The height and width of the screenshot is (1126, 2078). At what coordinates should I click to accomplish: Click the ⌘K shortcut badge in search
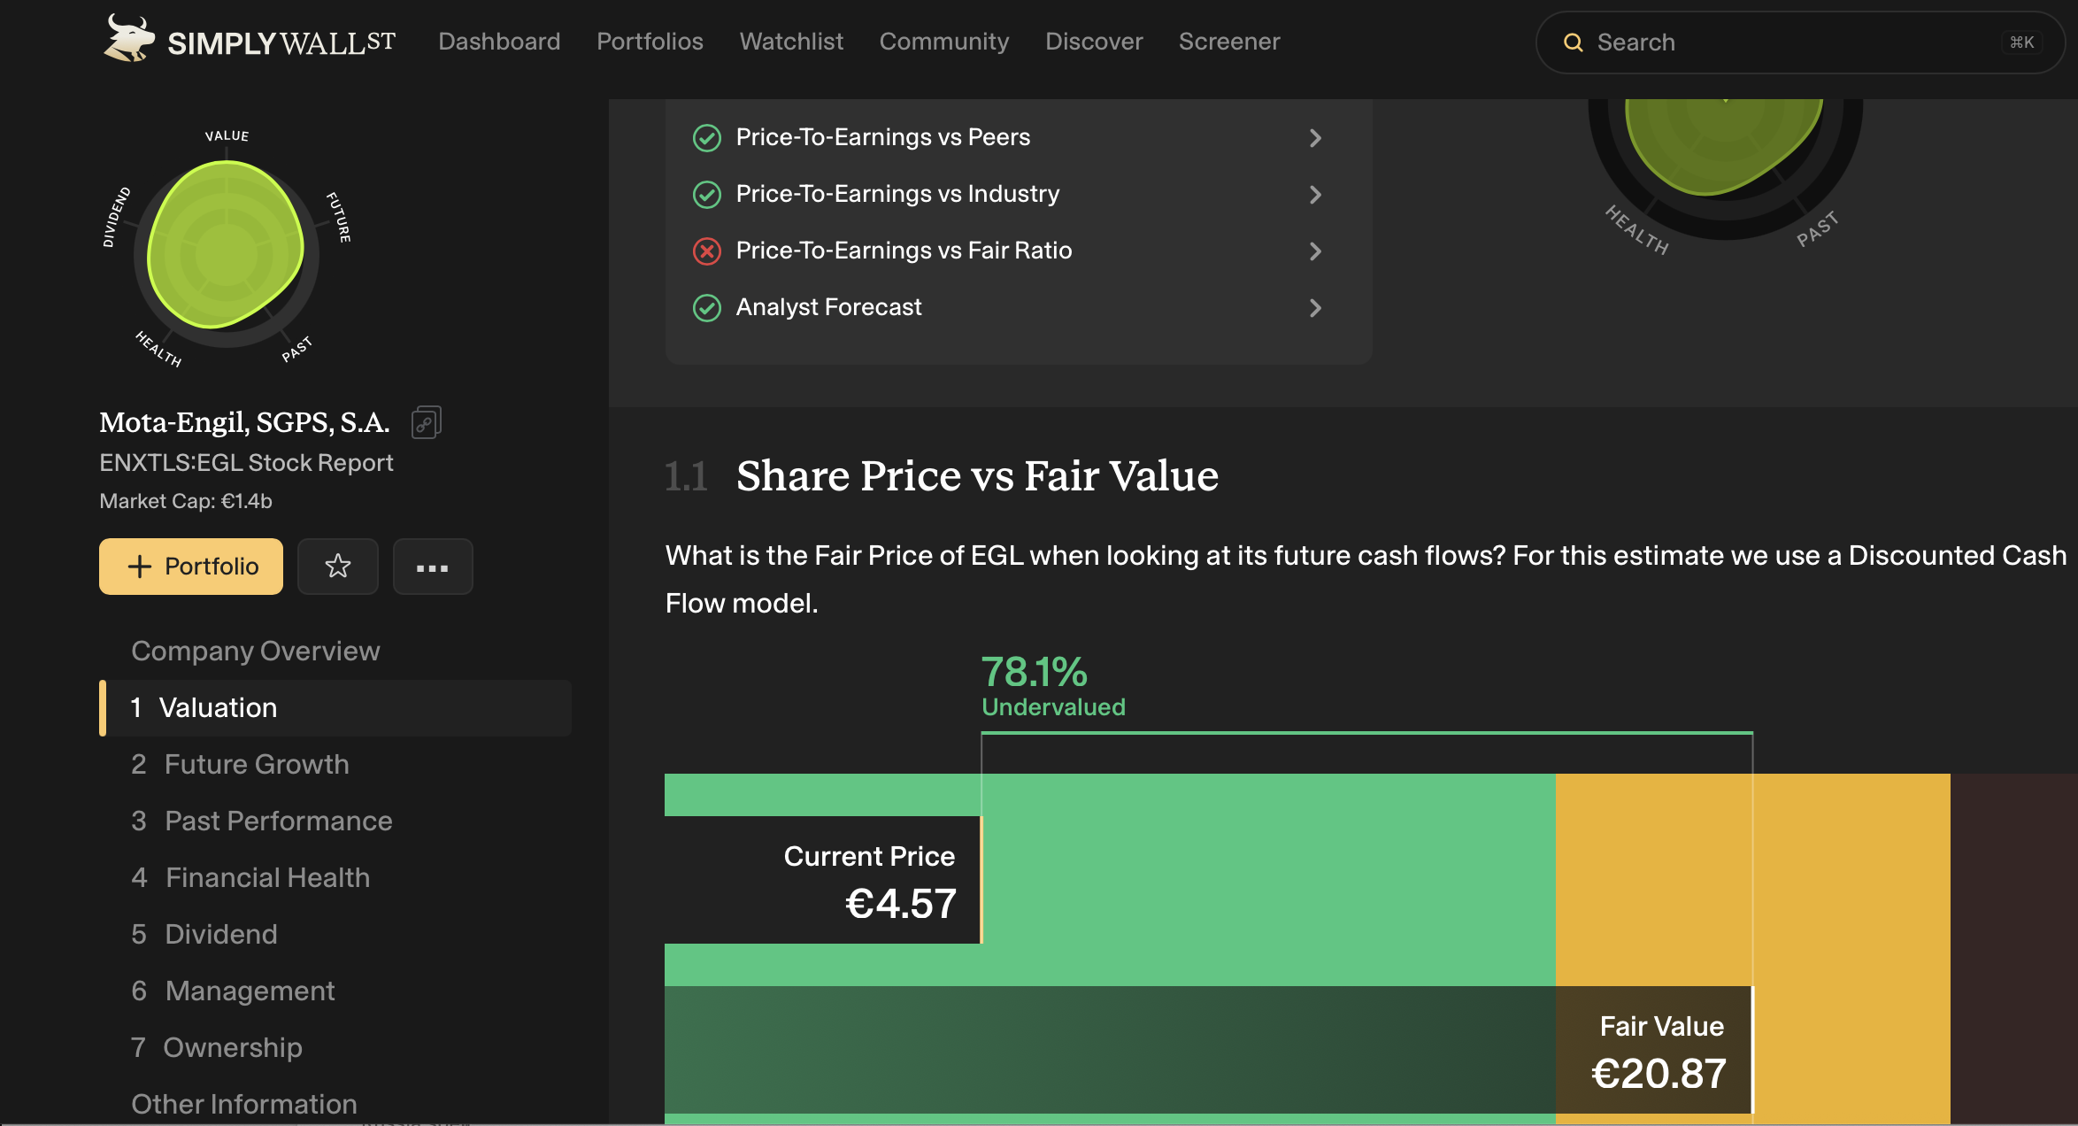point(2021,42)
